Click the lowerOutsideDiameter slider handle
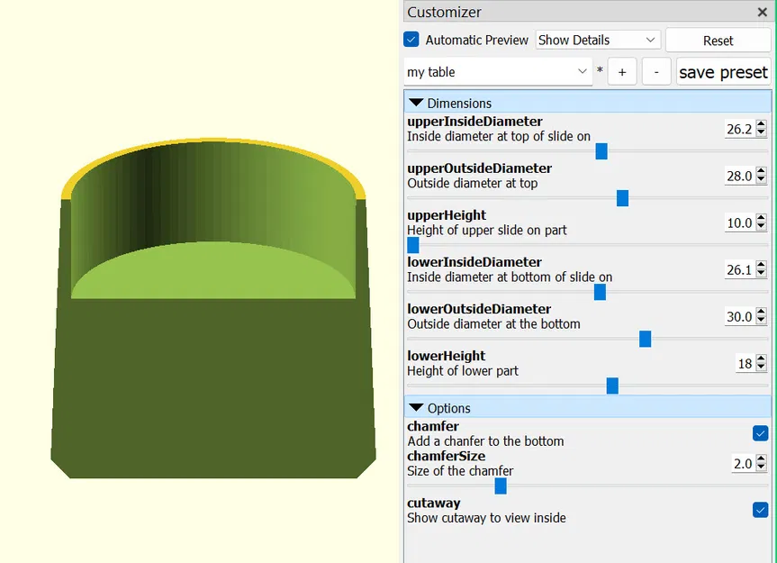777x563 pixels. [x=644, y=339]
